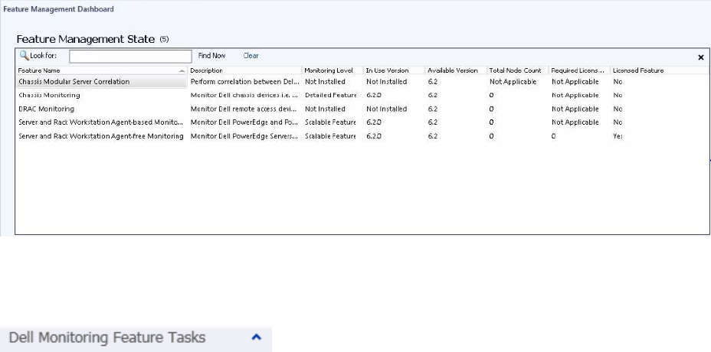Click the Feature Management Dashboard title
This screenshot has width=711, height=352.
(x=58, y=9)
